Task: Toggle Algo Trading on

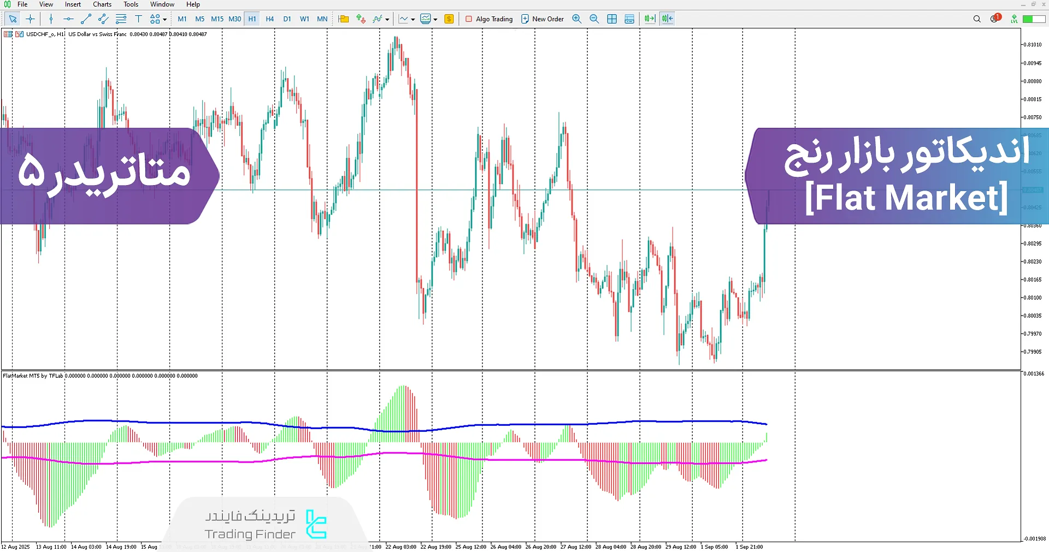Action: 488,19
